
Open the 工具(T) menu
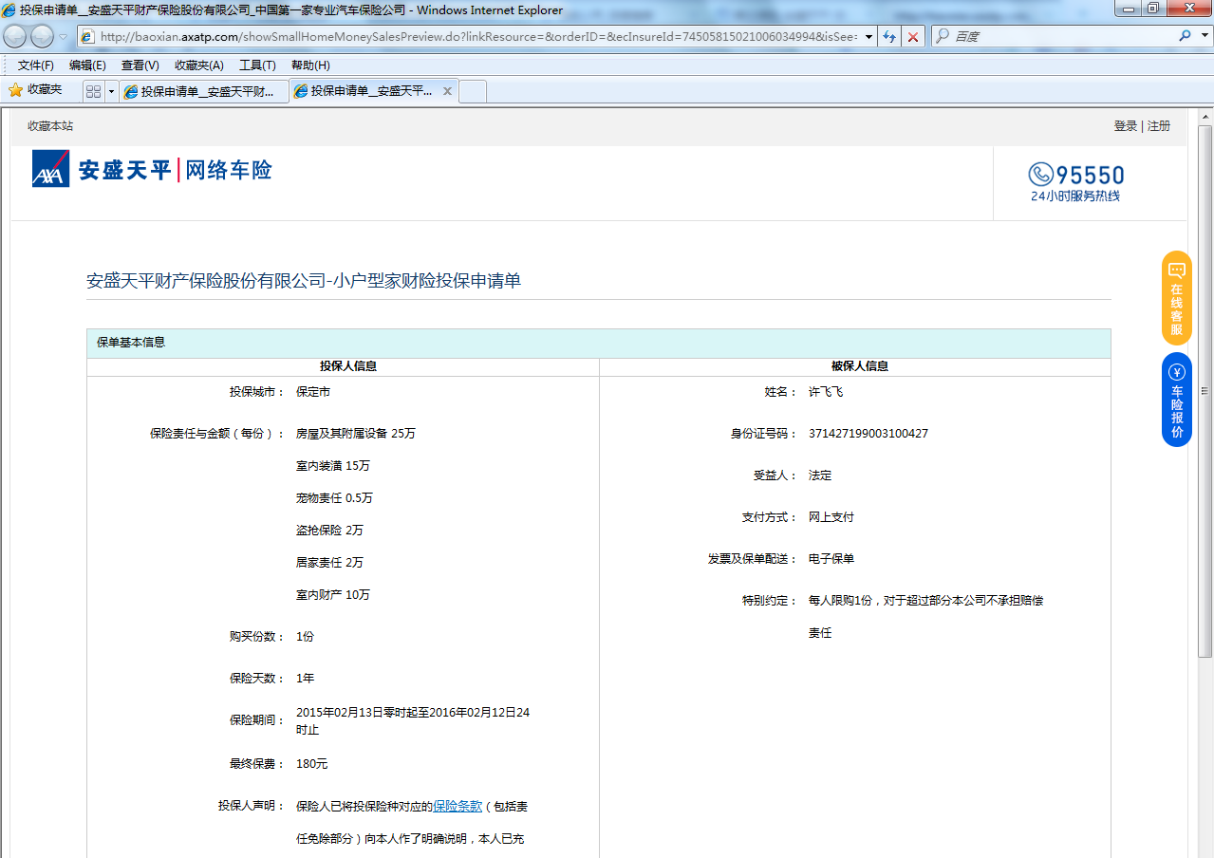pyautogui.click(x=257, y=65)
